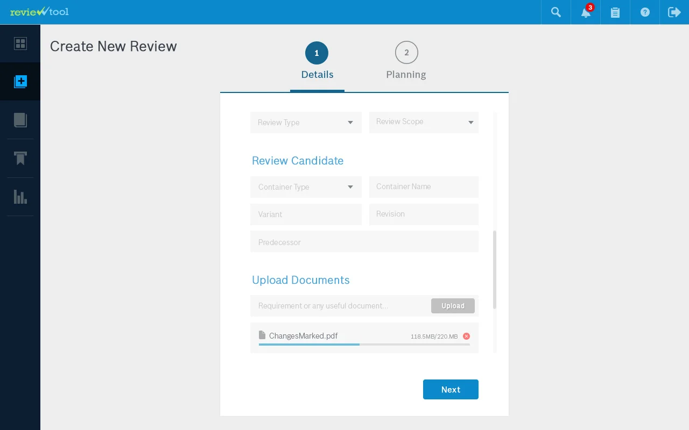Focus the Revision input field

coord(424,214)
